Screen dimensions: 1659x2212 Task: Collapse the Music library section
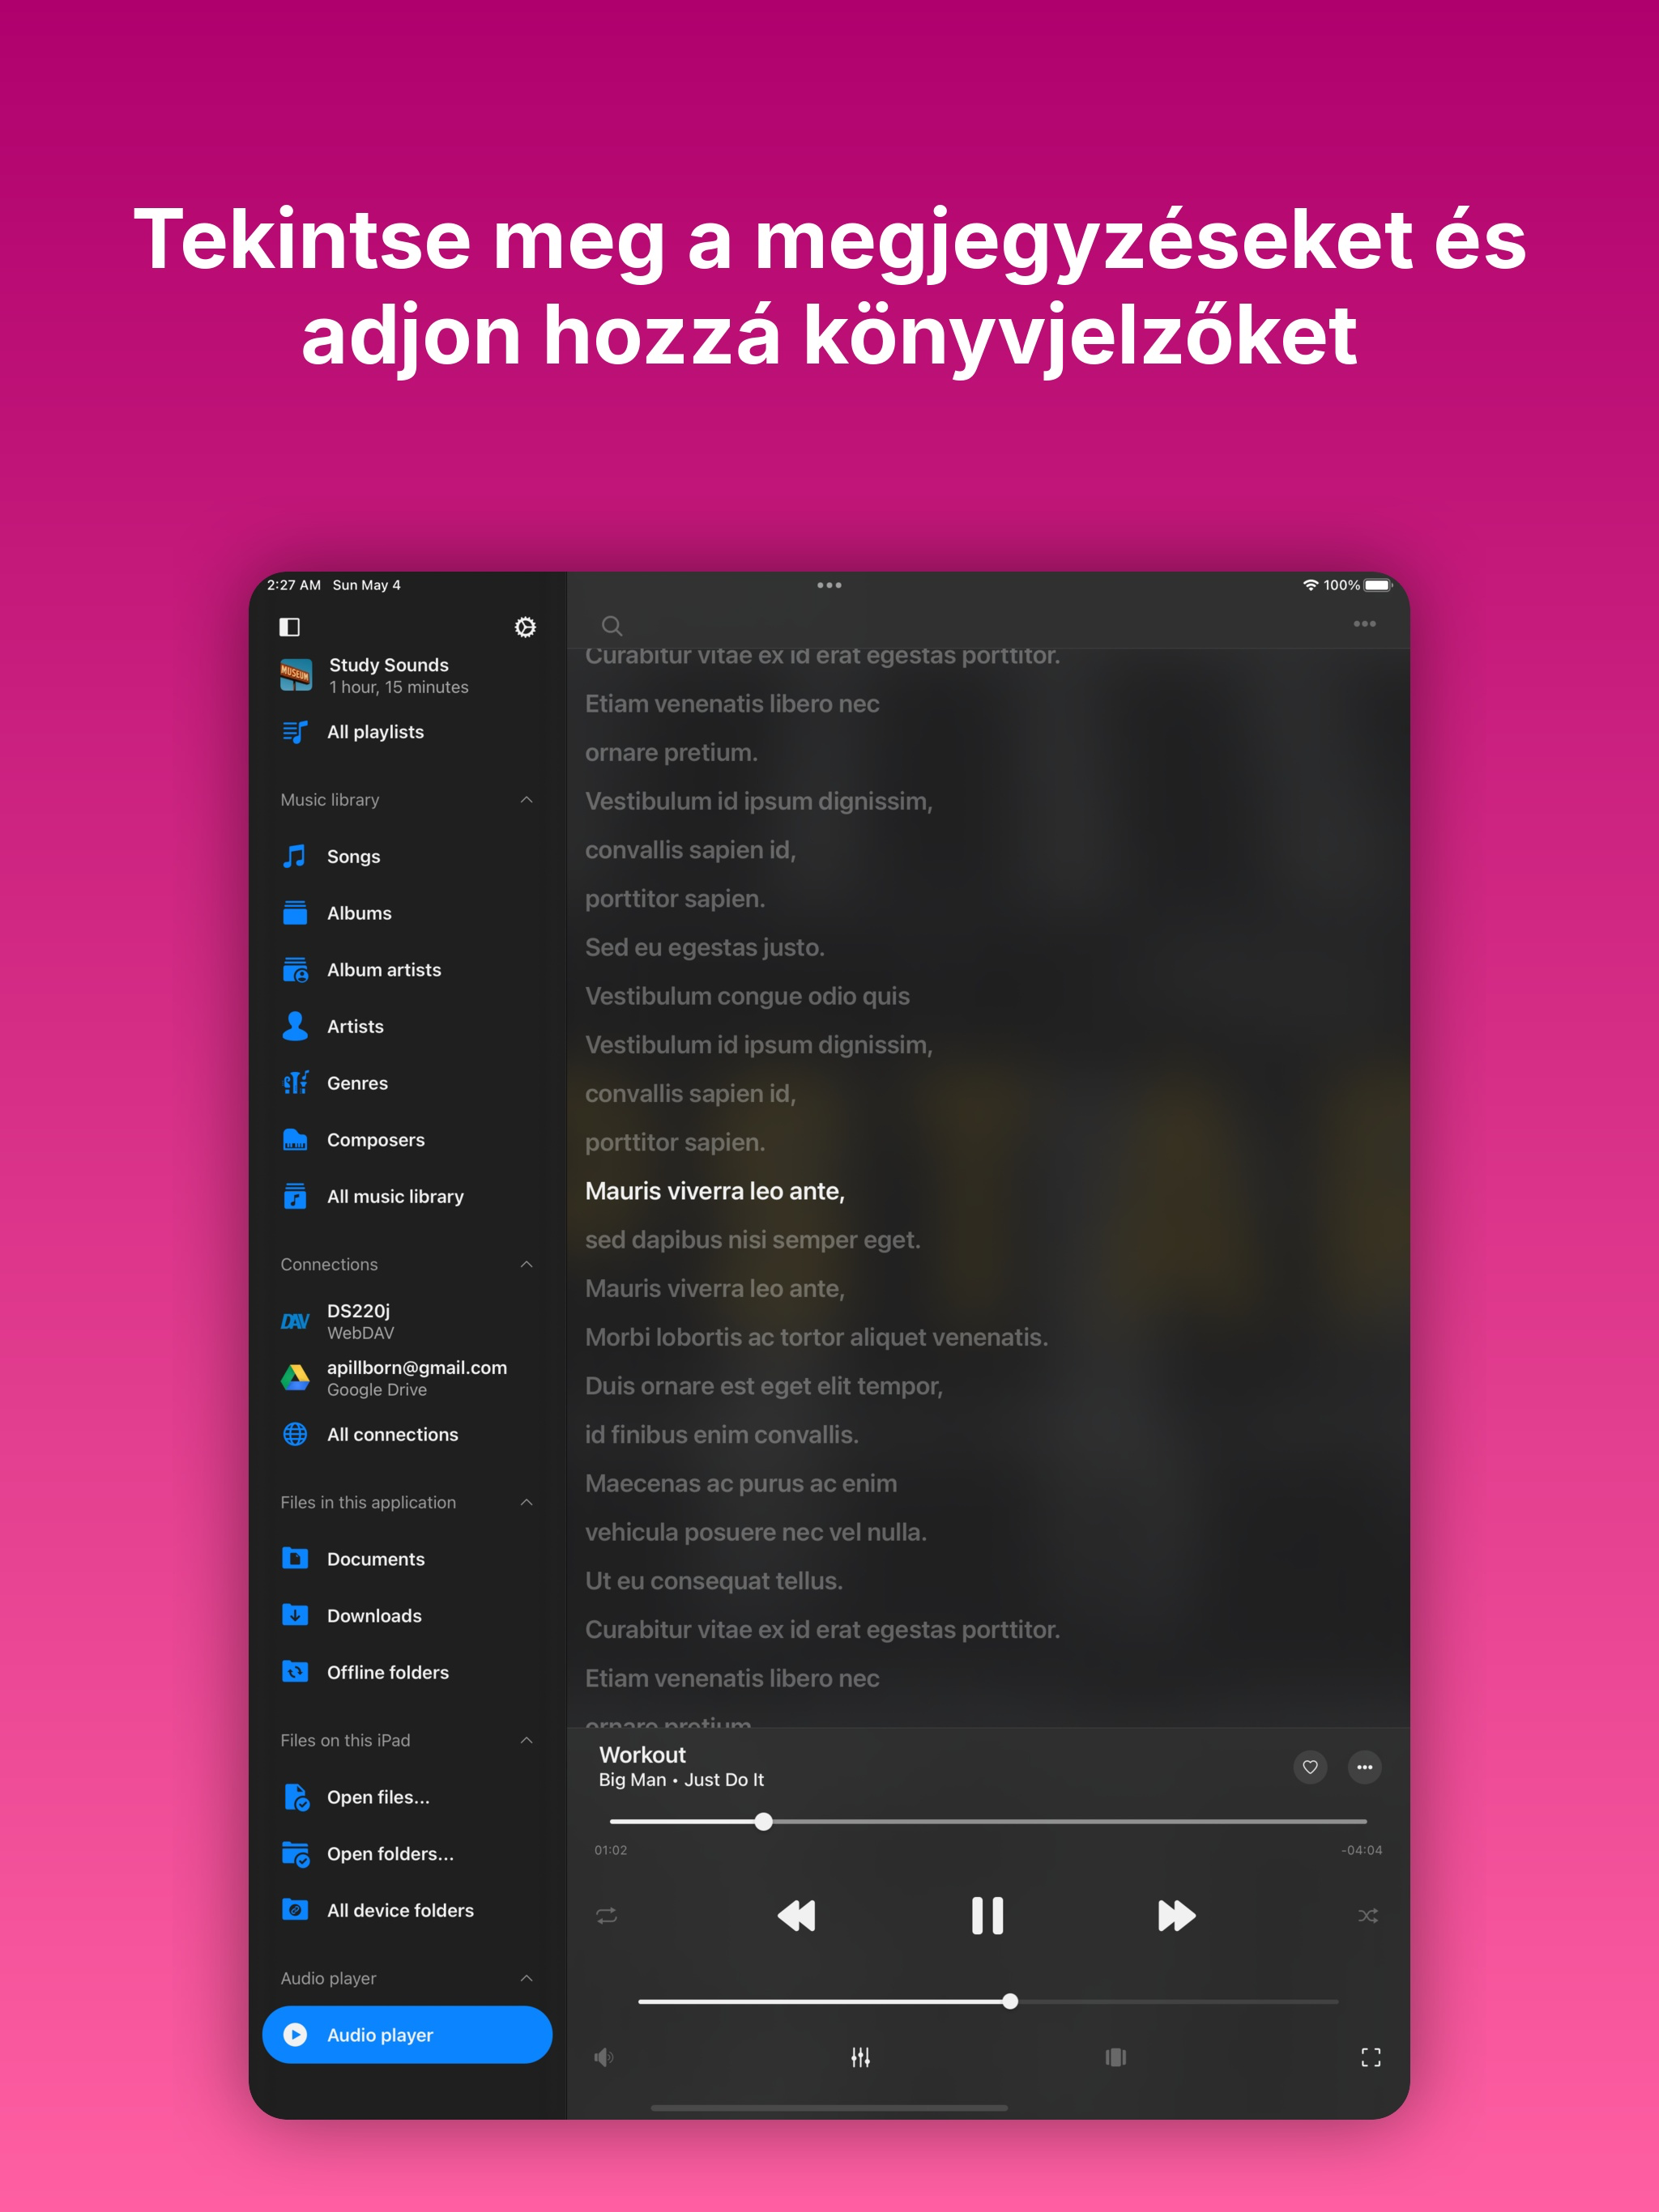point(527,800)
